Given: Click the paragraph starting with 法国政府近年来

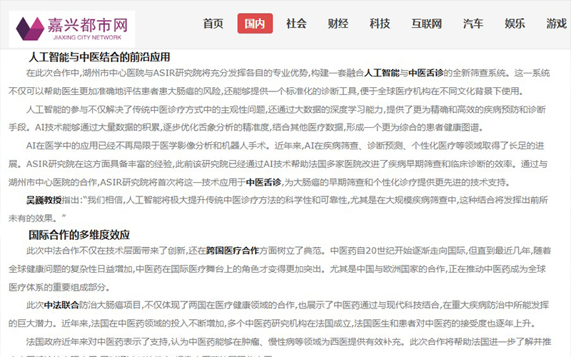Looking at the screenshot, I should point(285,341).
